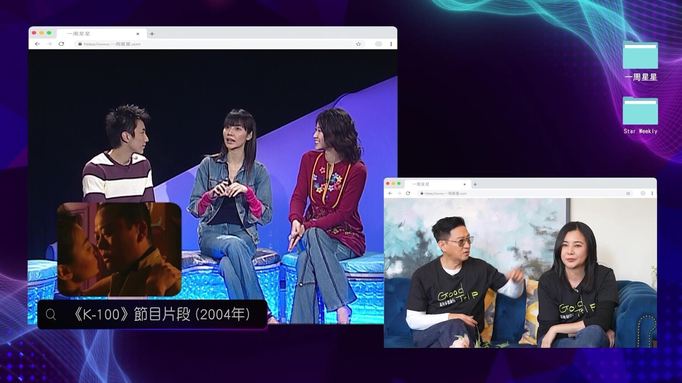Click the profile avatar circle in the large browser

click(x=378, y=44)
